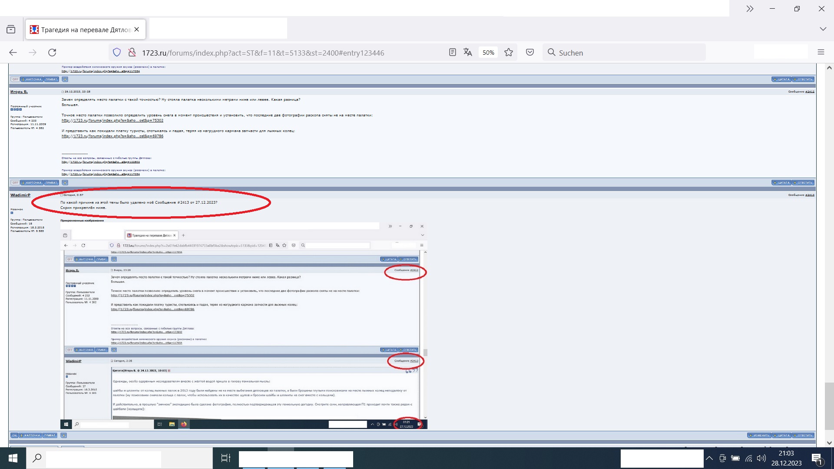Click ПРИВАТ in the topmost post footer

pyautogui.click(x=51, y=79)
